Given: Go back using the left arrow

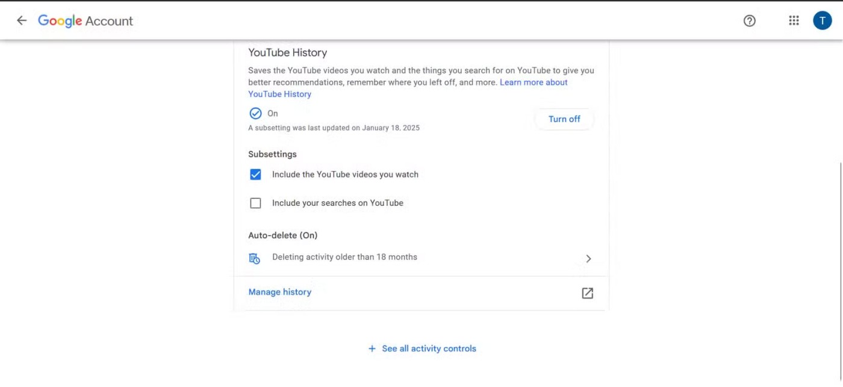Looking at the screenshot, I should click(22, 20).
